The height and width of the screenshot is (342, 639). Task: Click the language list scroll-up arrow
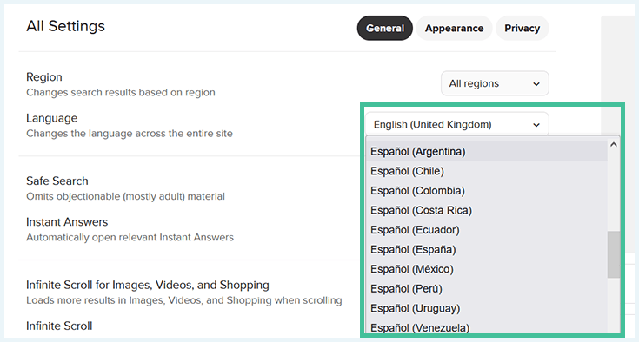tap(613, 144)
